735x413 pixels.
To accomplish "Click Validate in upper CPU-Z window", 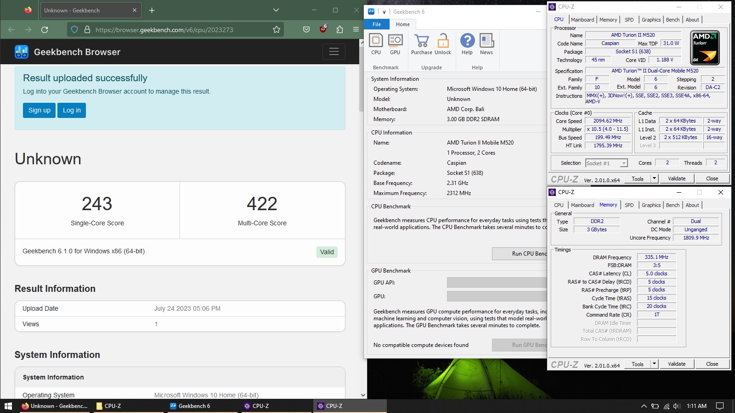I will [677, 179].
